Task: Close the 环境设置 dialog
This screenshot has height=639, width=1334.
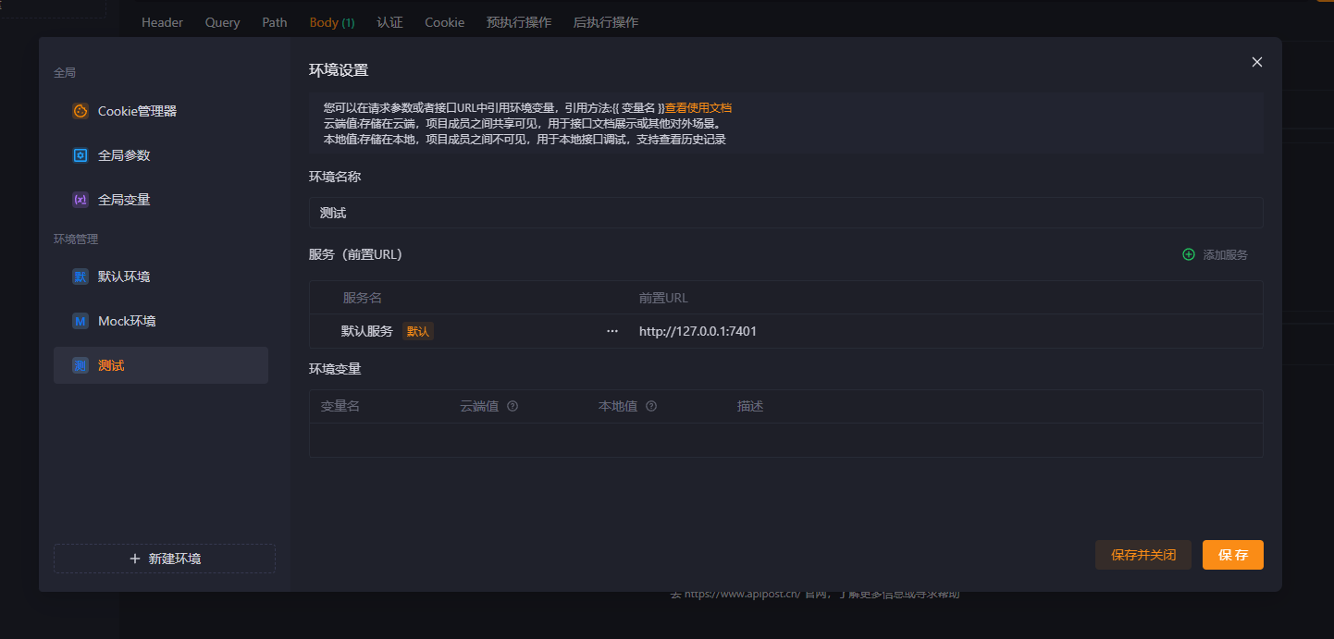Action: click(1256, 62)
